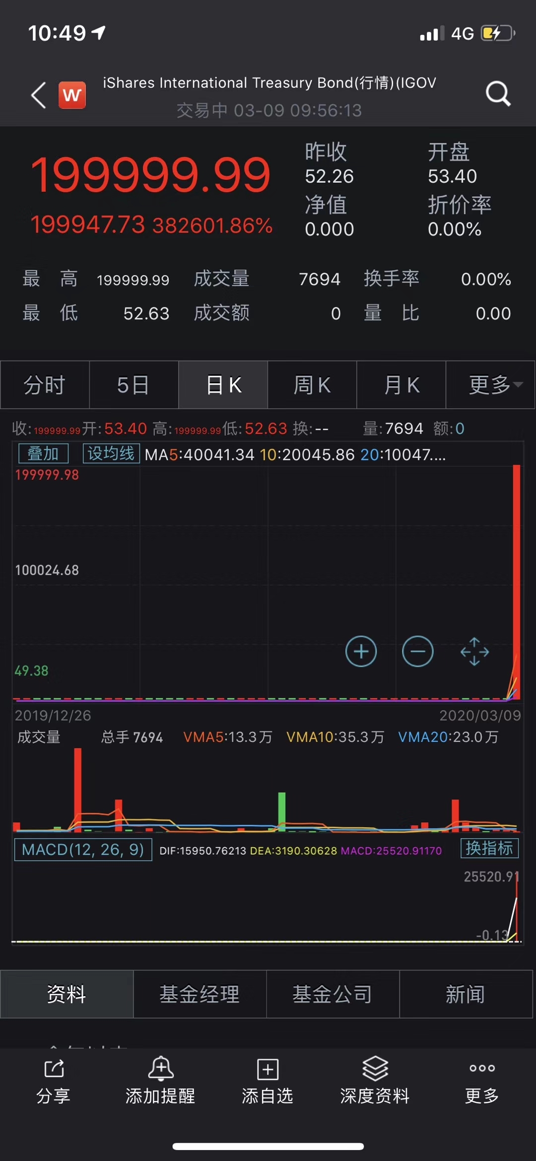
Task: Select the 周K chart tab
Action: [312, 385]
